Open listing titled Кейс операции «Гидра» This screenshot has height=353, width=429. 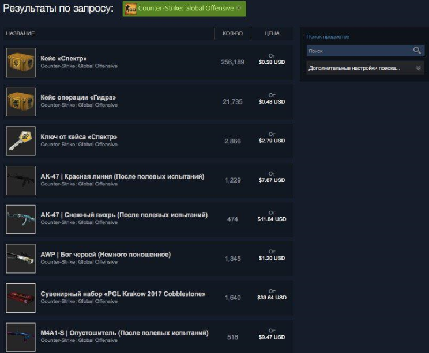click(78, 97)
